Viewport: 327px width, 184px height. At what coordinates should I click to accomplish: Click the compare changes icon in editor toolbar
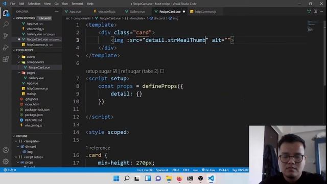(x=309, y=11)
